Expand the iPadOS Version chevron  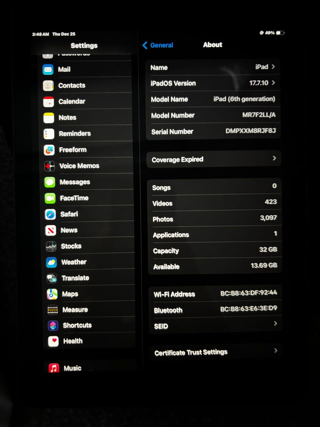(273, 83)
